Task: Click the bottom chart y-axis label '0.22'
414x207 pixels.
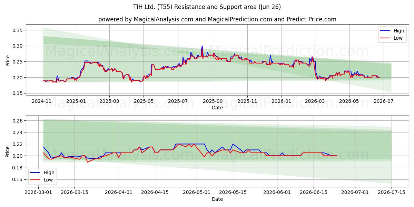Action: [17, 144]
